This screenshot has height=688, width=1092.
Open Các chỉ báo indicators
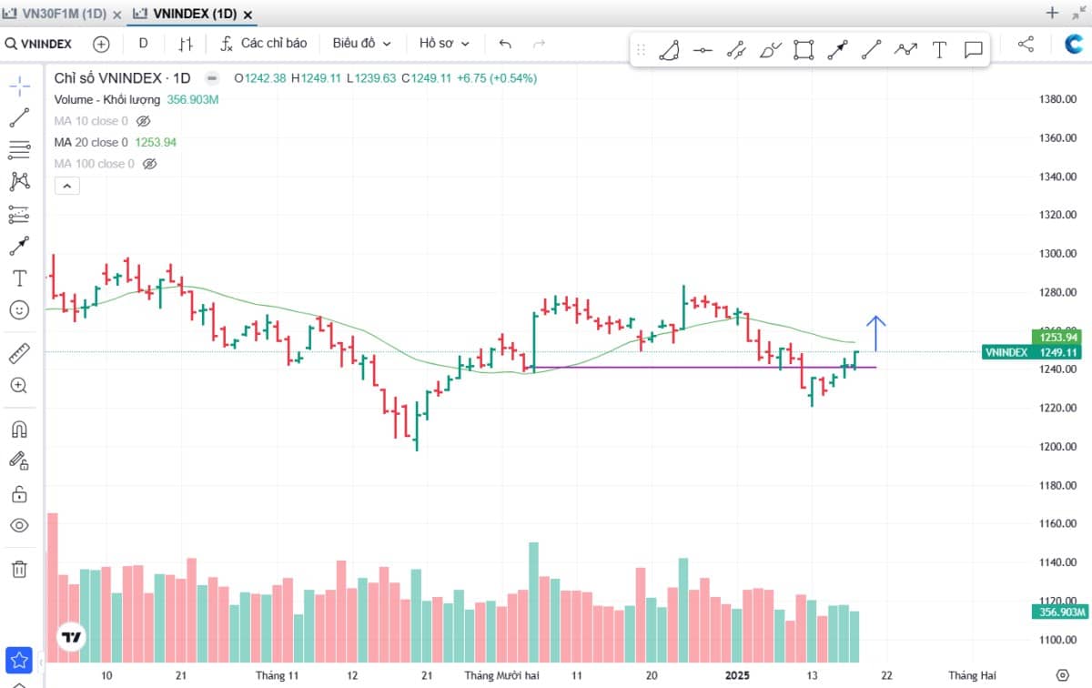coord(264,43)
